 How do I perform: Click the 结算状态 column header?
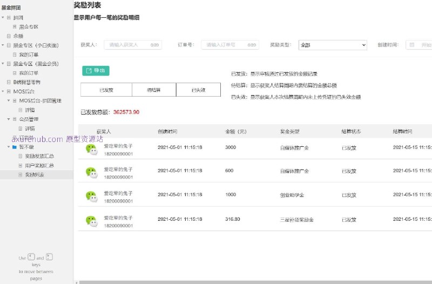click(351, 132)
